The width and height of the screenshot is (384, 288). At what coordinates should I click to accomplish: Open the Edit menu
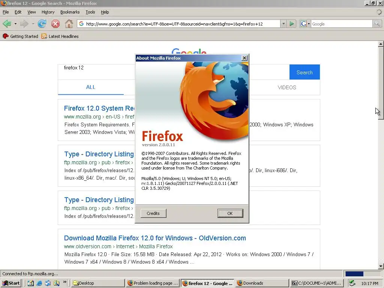(18, 12)
